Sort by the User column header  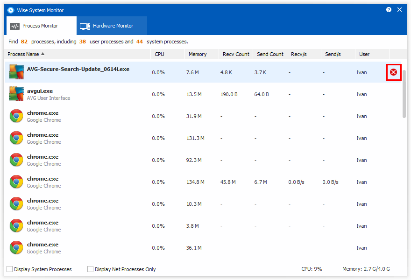(372, 54)
